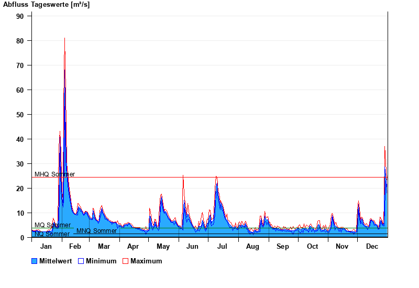Click the 50 value on y-axis
The height and width of the screenshot is (288, 419).
[20, 115]
